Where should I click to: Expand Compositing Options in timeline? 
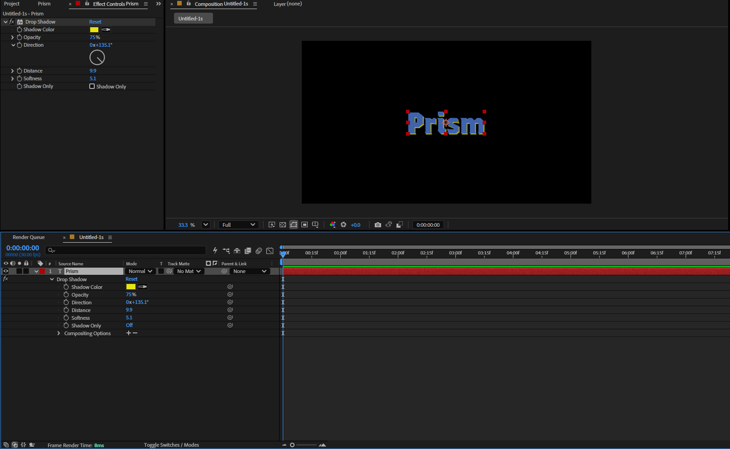[x=58, y=333]
